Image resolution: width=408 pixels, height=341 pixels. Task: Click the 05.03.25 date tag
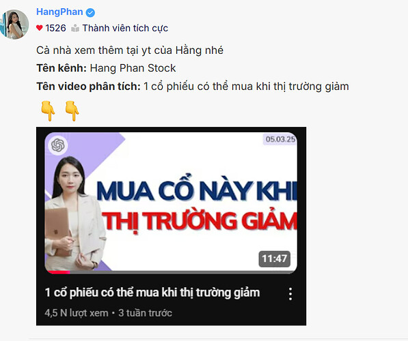[280, 139]
